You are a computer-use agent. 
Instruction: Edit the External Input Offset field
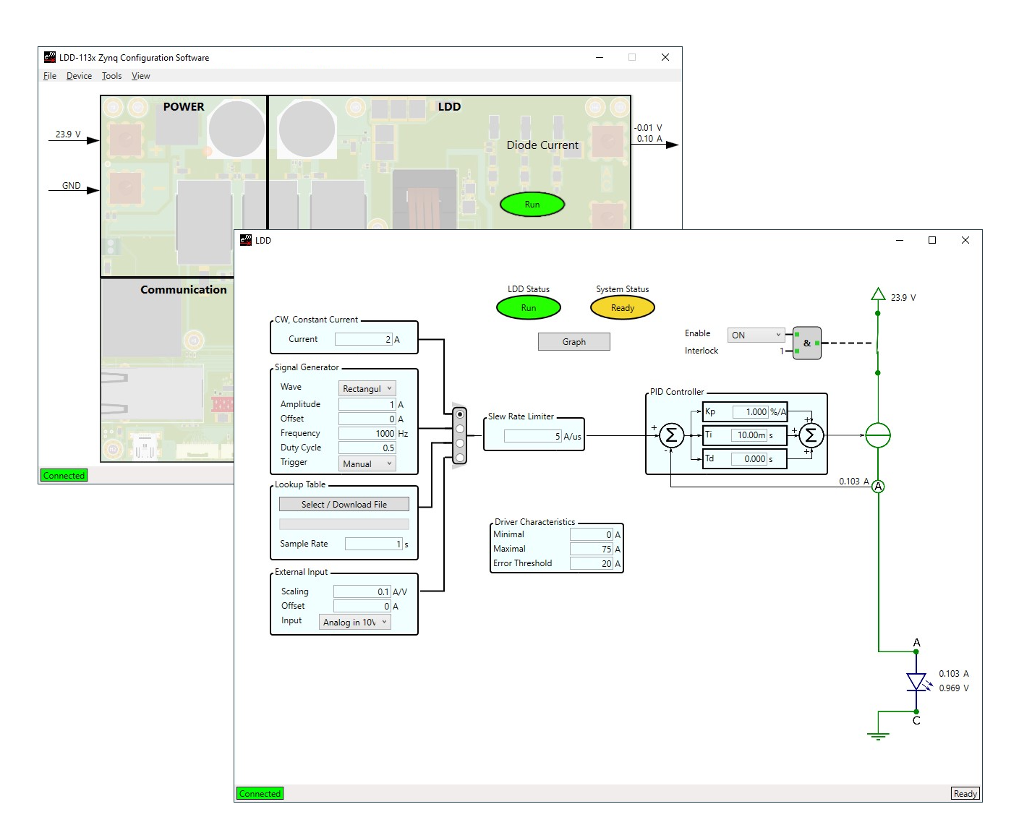362,606
